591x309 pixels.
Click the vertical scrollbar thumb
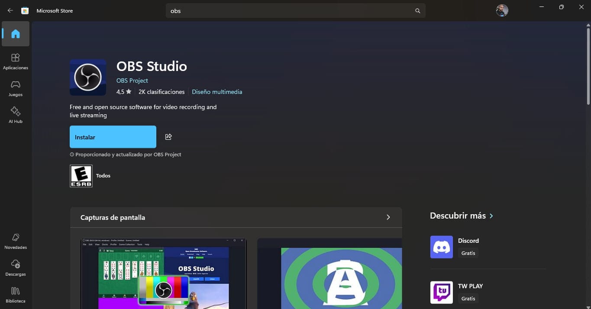point(588,66)
